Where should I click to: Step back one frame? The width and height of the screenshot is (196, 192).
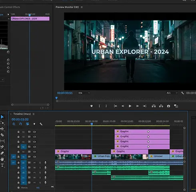pos(123,106)
